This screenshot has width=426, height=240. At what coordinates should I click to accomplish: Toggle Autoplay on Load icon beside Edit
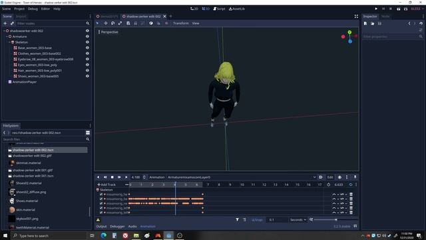pos(321,177)
